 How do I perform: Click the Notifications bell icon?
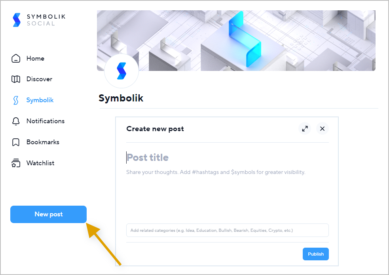click(16, 121)
